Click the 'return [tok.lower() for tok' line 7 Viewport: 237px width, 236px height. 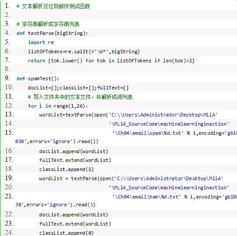tap(111, 61)
